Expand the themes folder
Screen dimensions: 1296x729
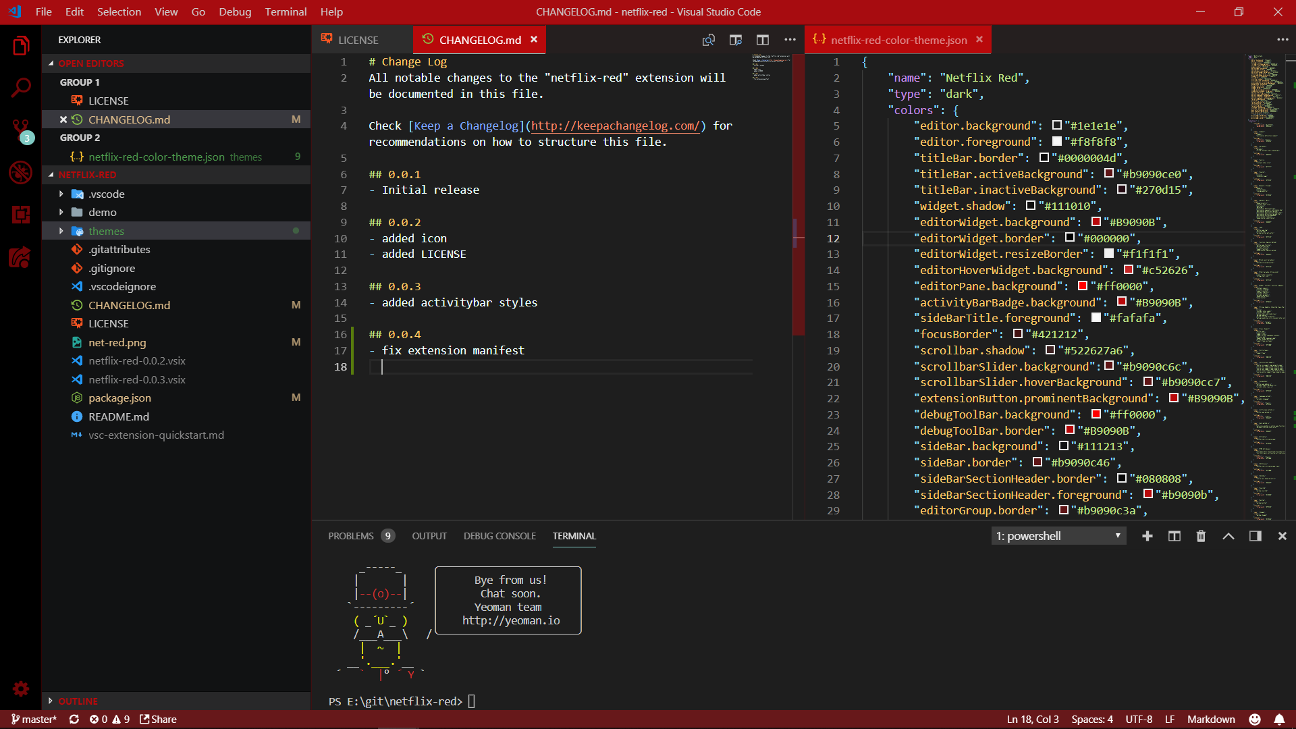click(106, 231)
